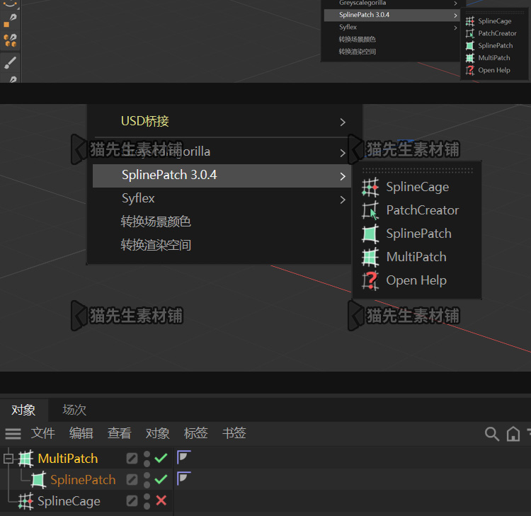
Task: Click the enlarged Greyscalegorilla submenu arrow
Action: pos(343,153)
